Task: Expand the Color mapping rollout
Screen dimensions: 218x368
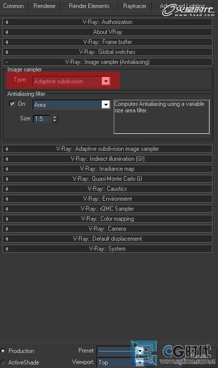Action: point(108,219)
